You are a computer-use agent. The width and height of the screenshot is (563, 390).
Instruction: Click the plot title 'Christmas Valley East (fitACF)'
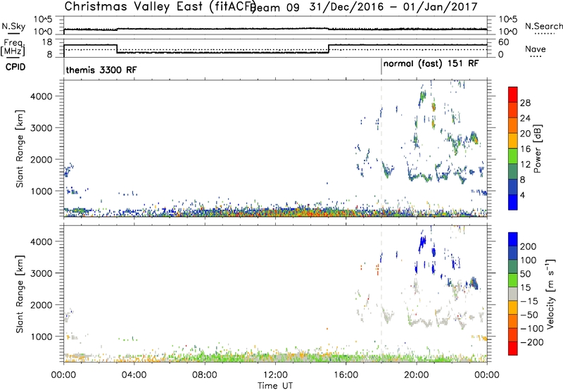[x=160, y=6]
